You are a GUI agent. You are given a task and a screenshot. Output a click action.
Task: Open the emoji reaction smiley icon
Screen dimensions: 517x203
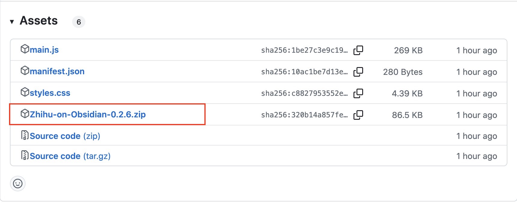[18, 184]
